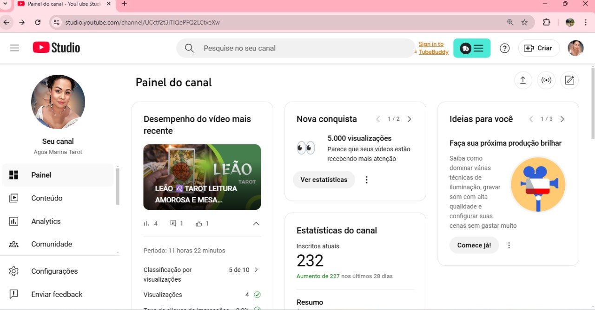Click the YouTube Studio logo
The width and height of the screenshot is (595, 310).
(56, 48)
